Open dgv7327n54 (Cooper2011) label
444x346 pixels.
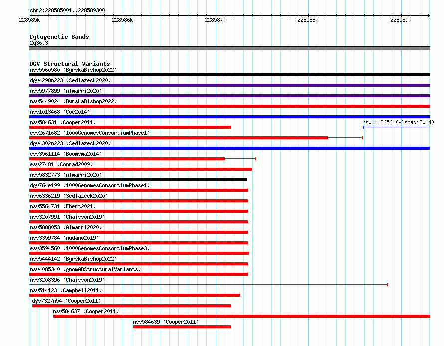[66, 301]
